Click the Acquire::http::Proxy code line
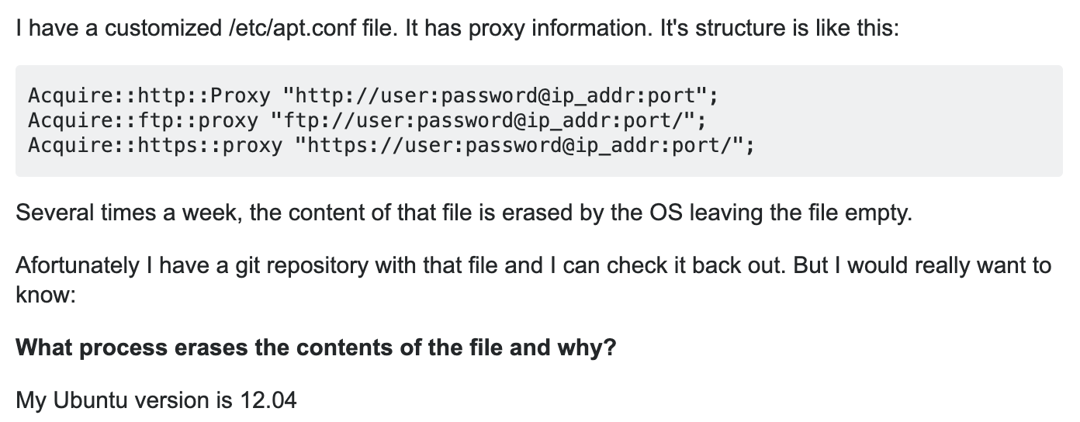 click(374, 97)
